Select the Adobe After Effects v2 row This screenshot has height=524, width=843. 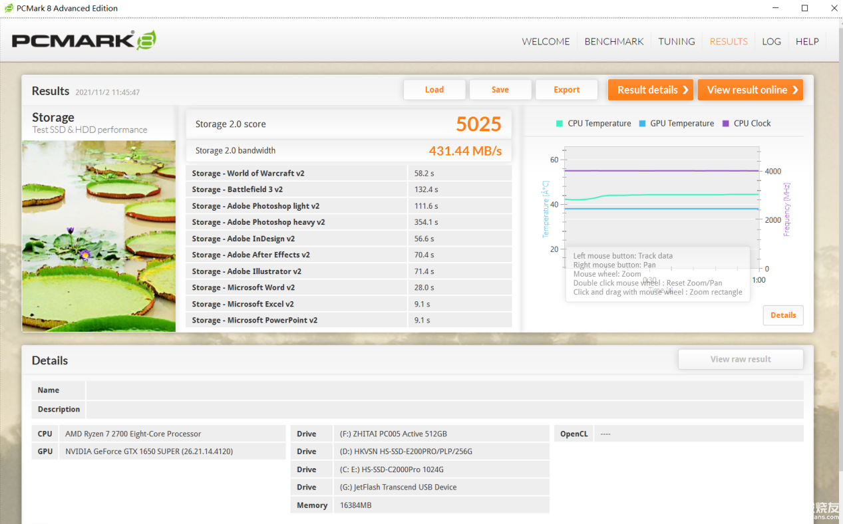pos(349,255)
